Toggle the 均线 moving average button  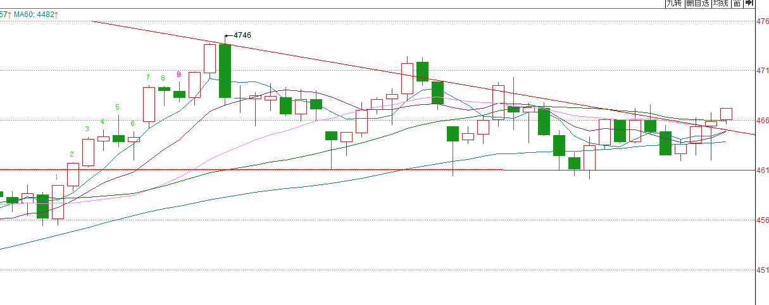pos(720,4)
